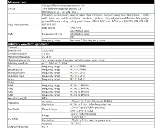This screenshot has height=128, width=162.
Task: Select the Output impedance label
Action: (25, 126)
